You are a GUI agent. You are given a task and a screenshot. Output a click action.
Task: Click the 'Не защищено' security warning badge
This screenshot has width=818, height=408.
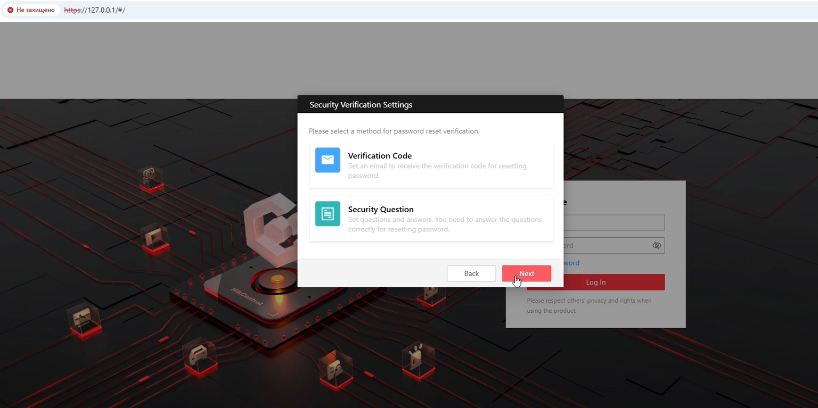point(31,10)
